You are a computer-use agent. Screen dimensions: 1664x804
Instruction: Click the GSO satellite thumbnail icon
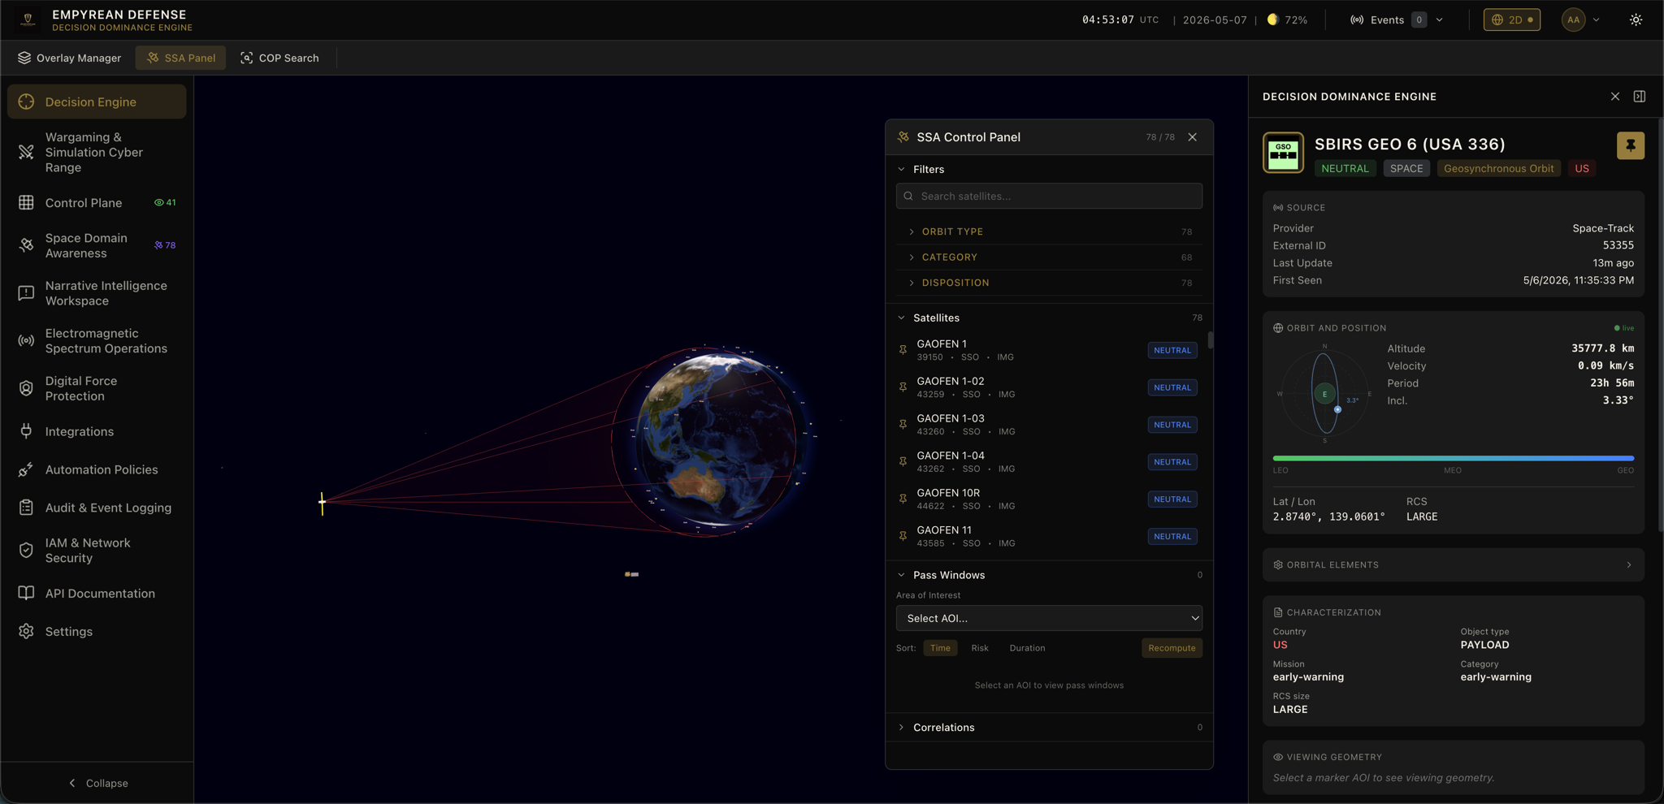(1283, 152)
